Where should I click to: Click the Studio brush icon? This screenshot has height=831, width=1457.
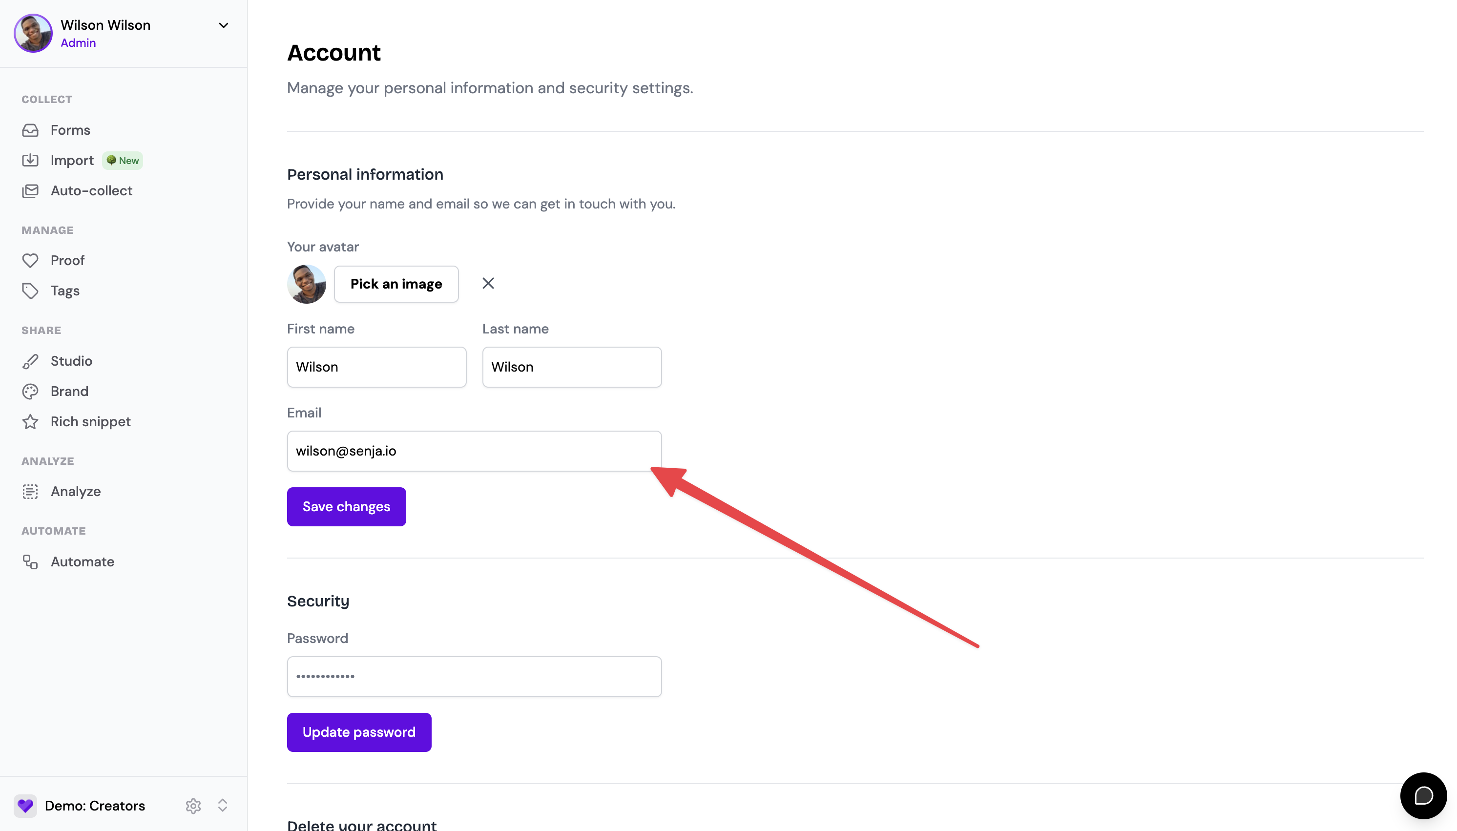pyautogui.click(x=30, y=361)
